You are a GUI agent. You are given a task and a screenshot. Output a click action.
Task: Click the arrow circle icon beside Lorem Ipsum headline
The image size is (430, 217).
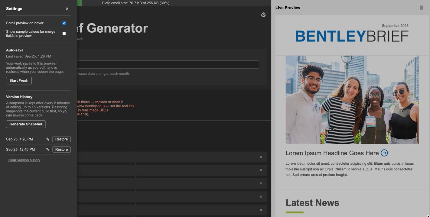[x=384, y=153]
